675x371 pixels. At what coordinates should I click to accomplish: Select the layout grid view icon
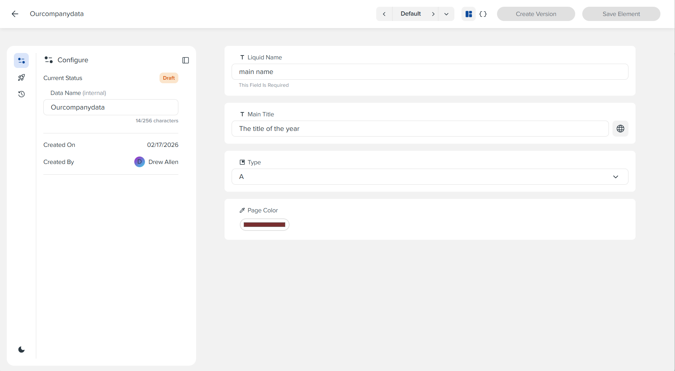tap(469, 14)
